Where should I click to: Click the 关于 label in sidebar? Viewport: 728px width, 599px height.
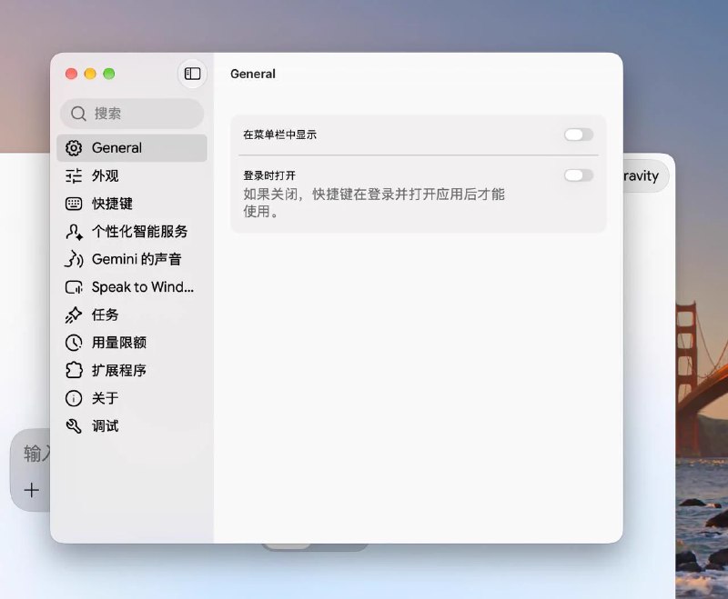105,398
